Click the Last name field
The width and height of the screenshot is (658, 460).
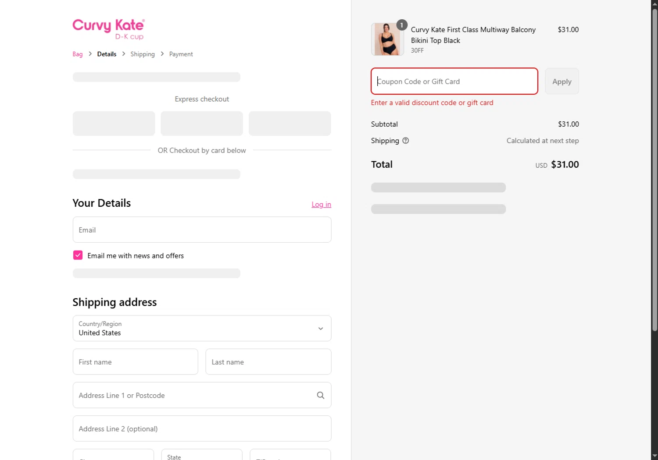point(268,362)
